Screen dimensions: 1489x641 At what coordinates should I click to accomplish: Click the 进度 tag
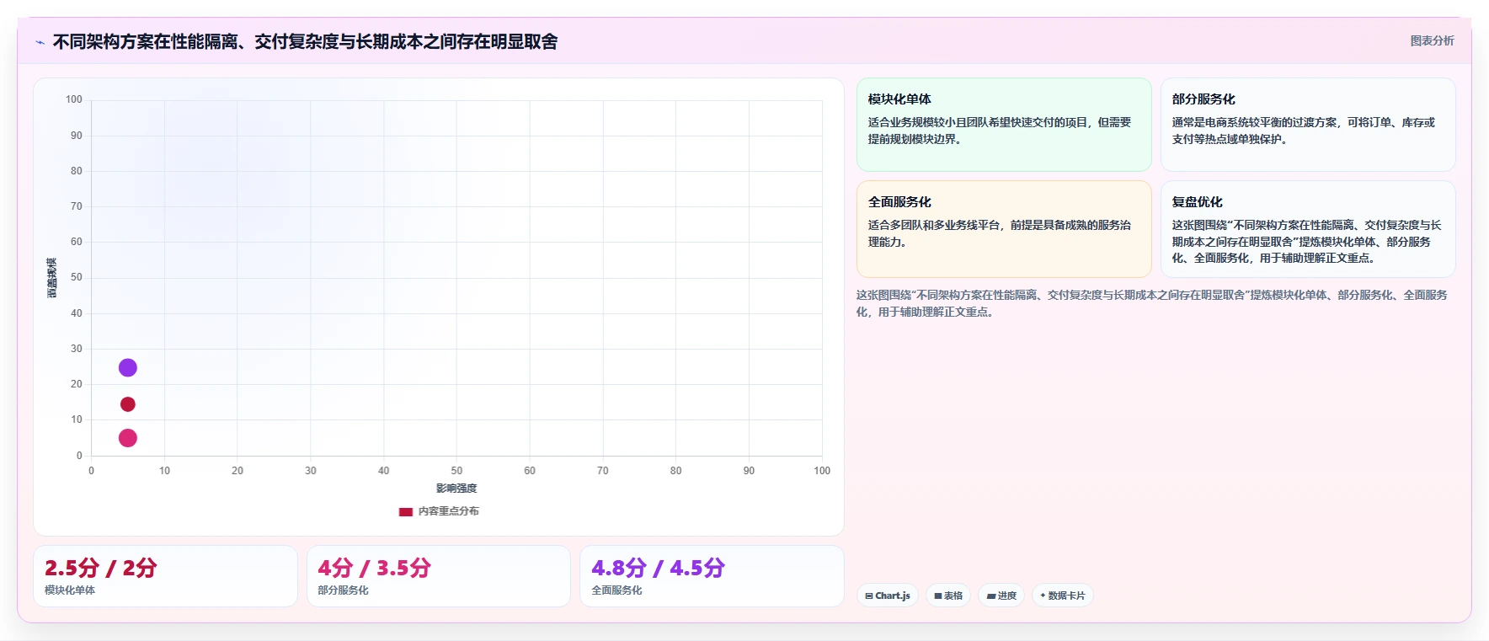coord(1001,596)
